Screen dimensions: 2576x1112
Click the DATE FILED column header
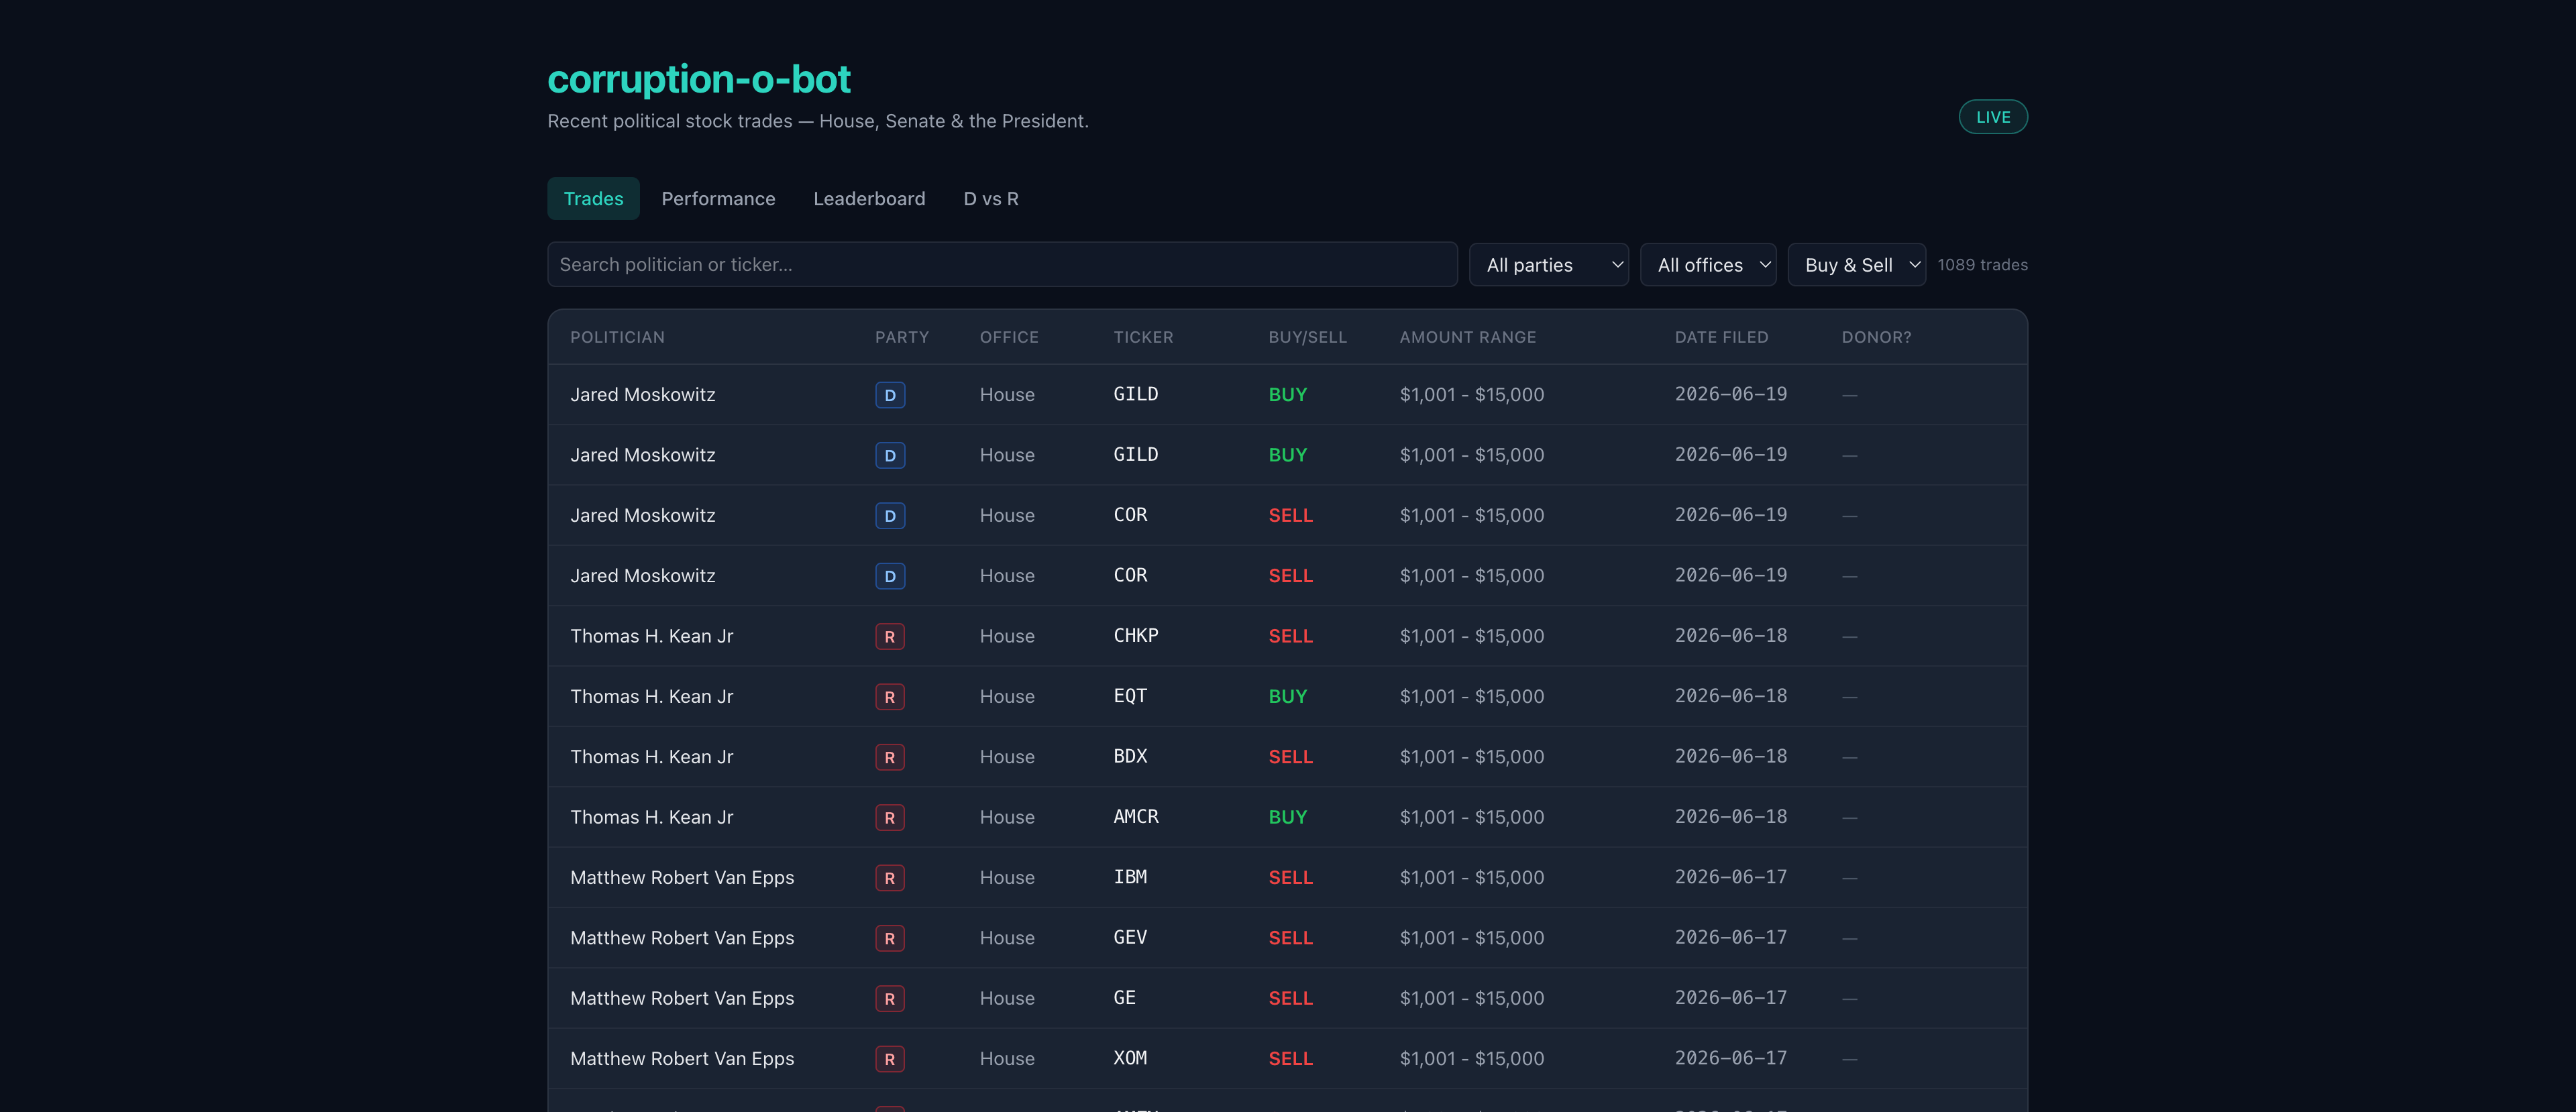(1721, 337)
